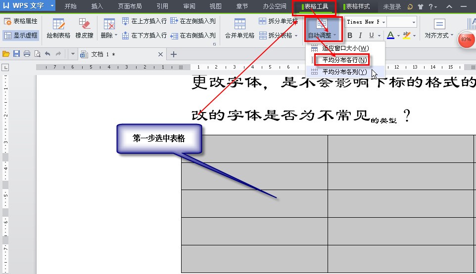Expand the Split Table dropdown arrow
The height and width of the screenshot is (274, 476).
point(296,36)
